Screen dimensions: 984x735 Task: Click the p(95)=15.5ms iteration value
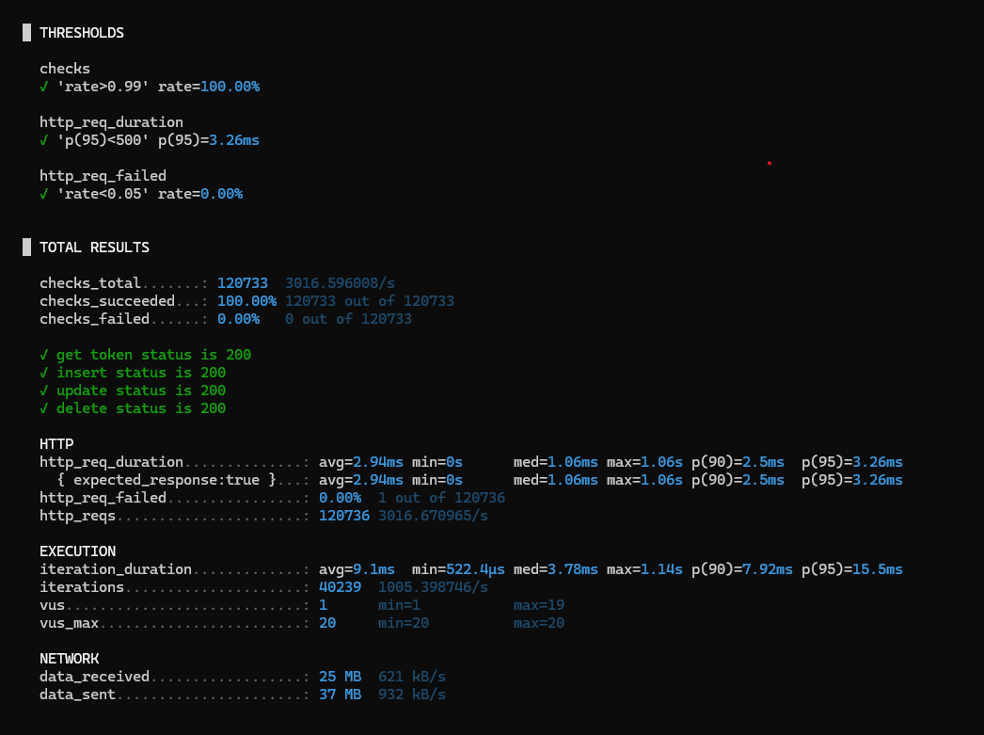(x=851, y=569)
